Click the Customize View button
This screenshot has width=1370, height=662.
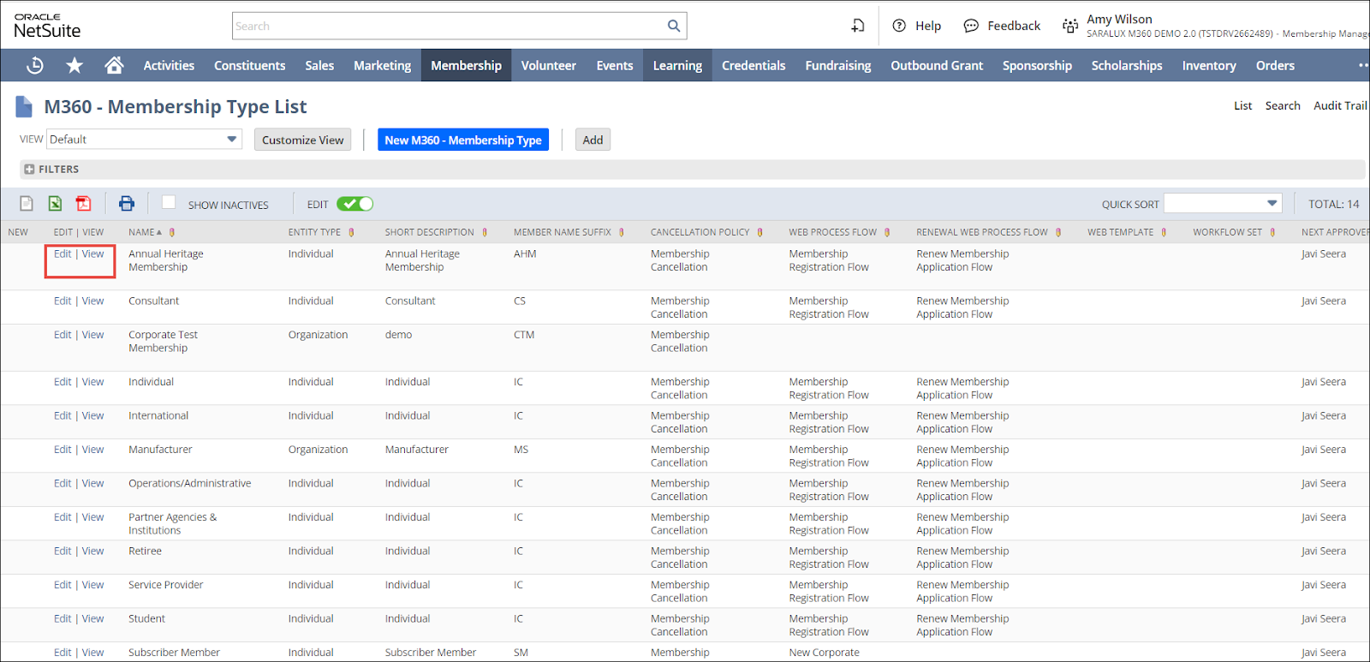pos(302,140)
